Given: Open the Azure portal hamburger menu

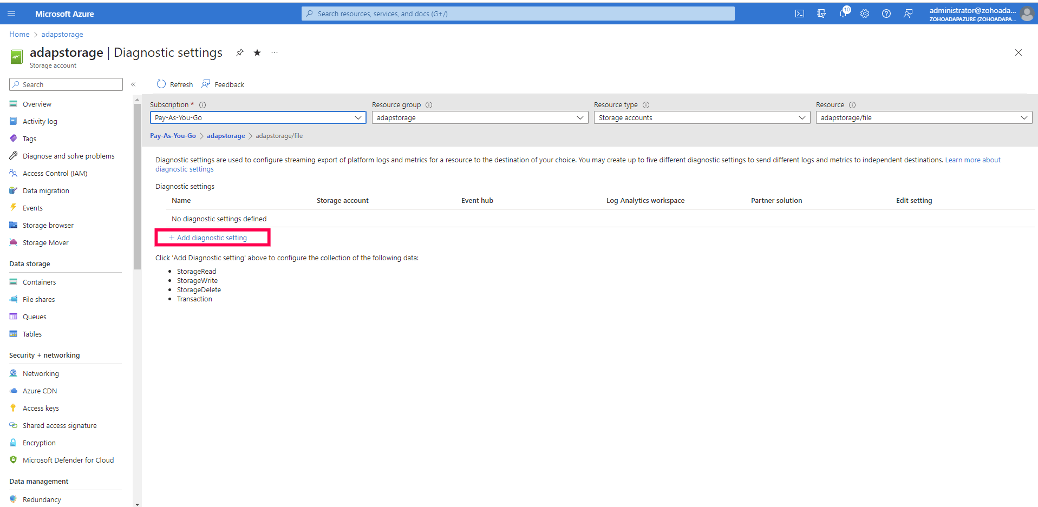Looking at the screenshot, I should [11, 13].
